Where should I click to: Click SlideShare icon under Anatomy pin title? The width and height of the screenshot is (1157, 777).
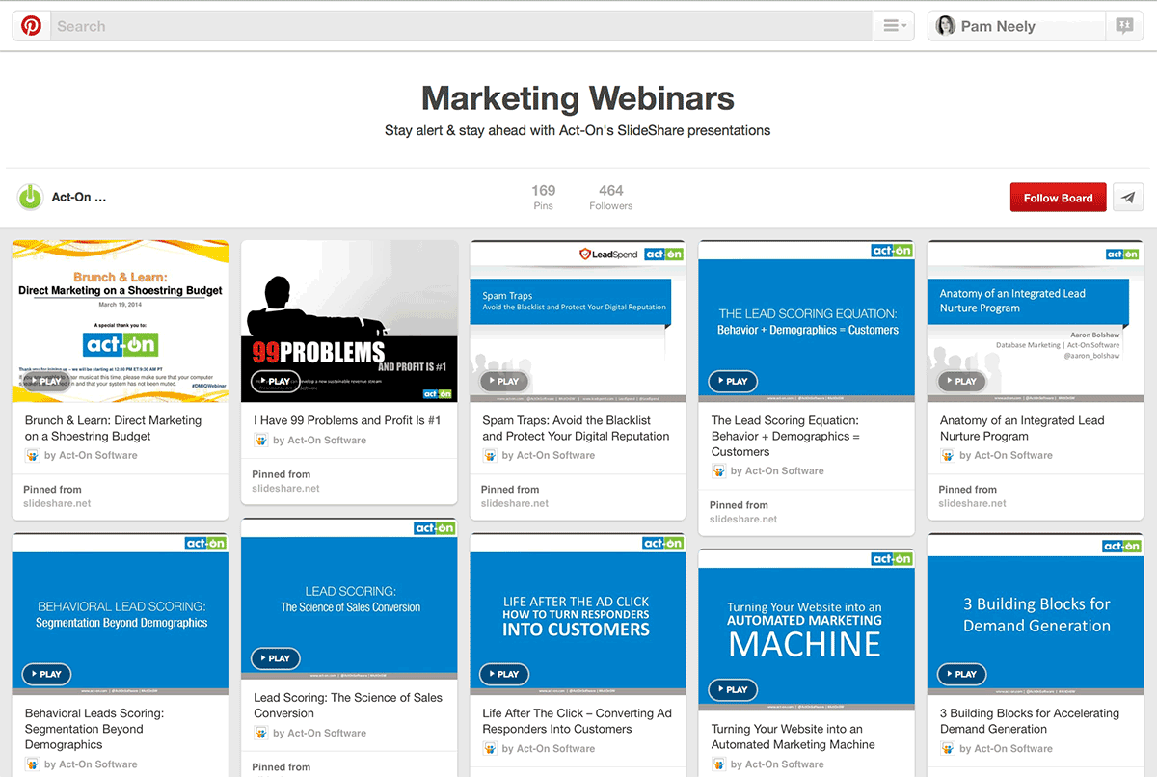point(947,455)
